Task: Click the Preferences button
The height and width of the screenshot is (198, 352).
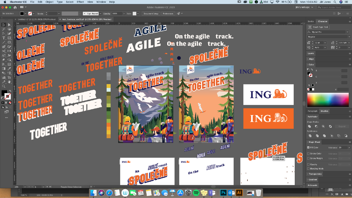Action: click(x=168, y=14)
